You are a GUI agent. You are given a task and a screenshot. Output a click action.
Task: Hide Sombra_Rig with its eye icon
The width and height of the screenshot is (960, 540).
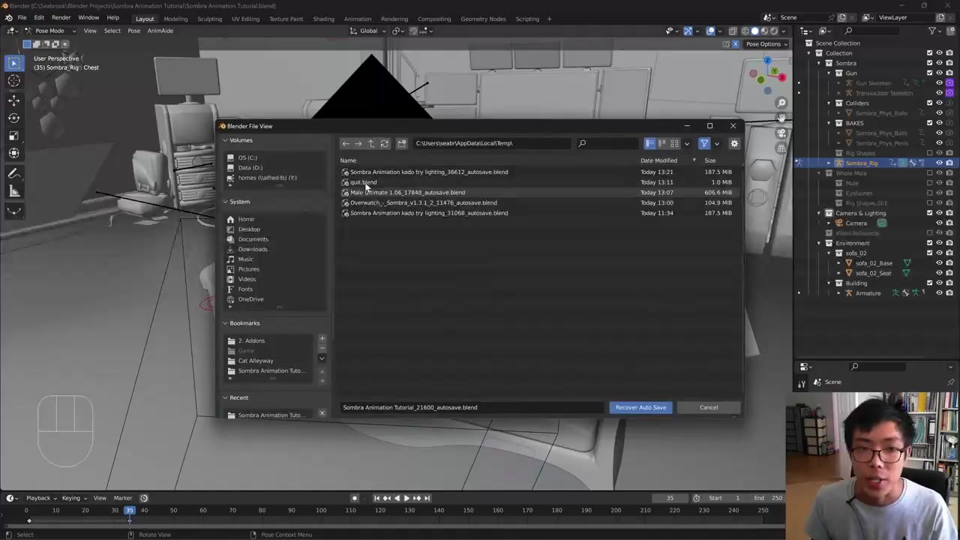click(939, 163)
